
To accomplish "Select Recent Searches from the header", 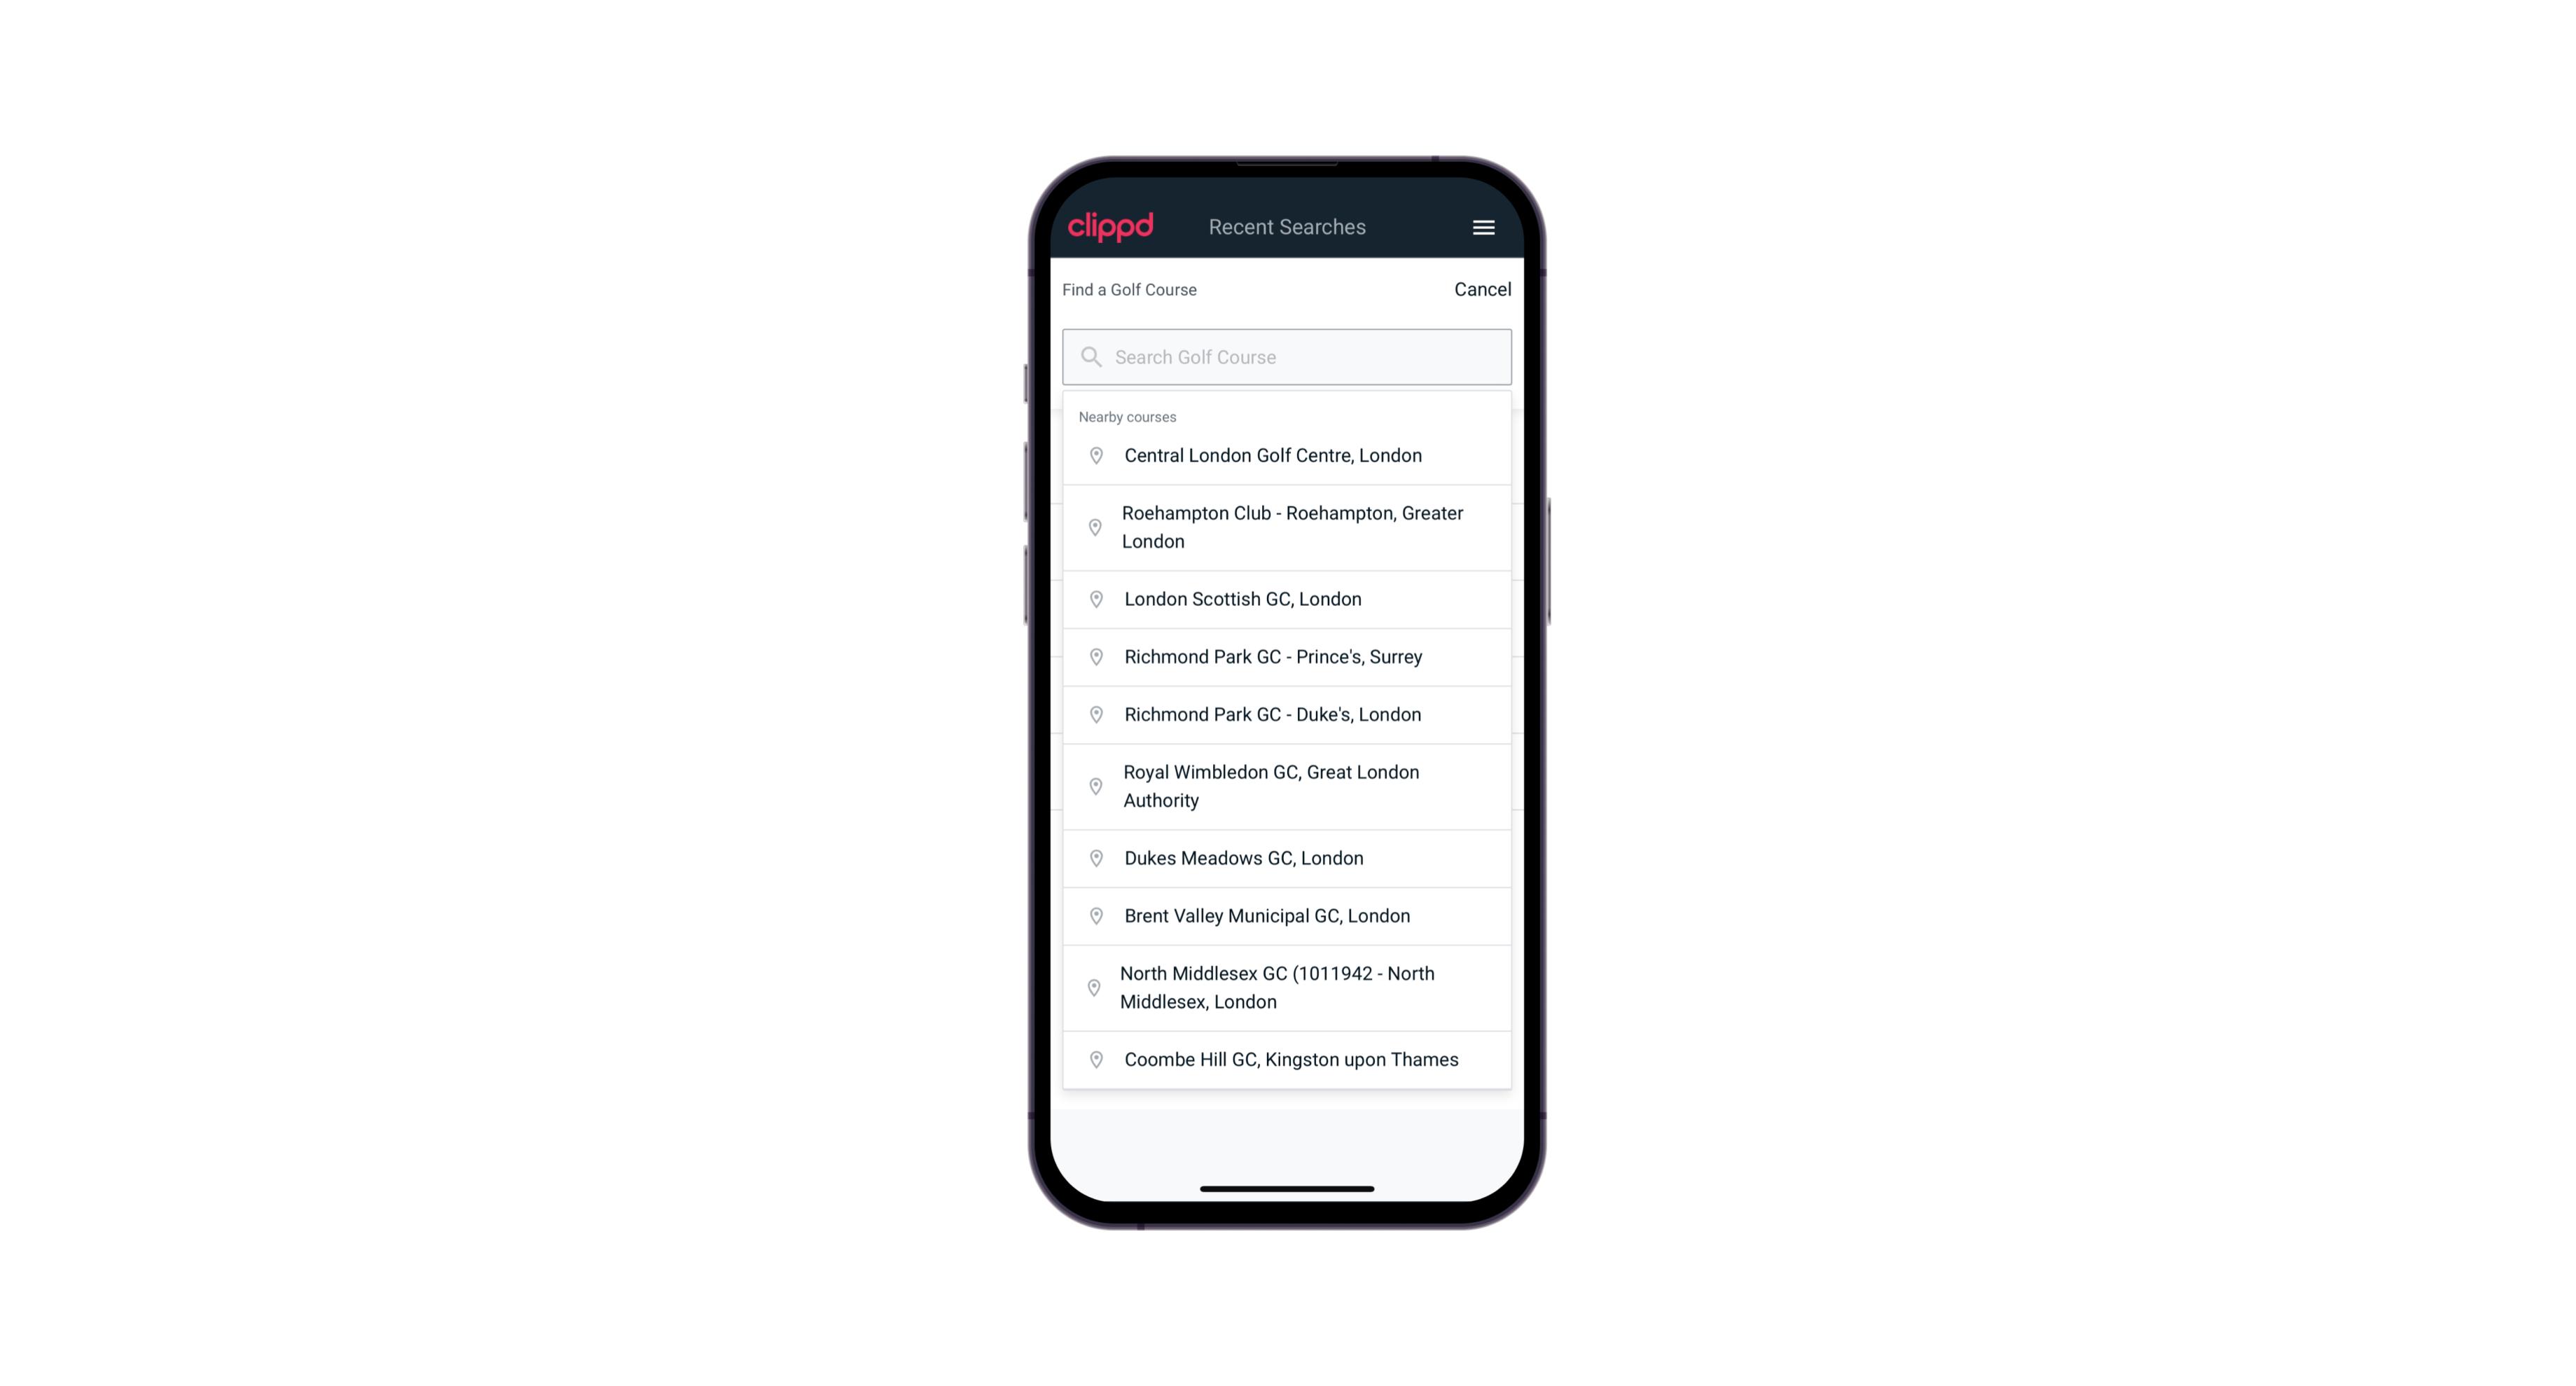I will (1287, 227).
